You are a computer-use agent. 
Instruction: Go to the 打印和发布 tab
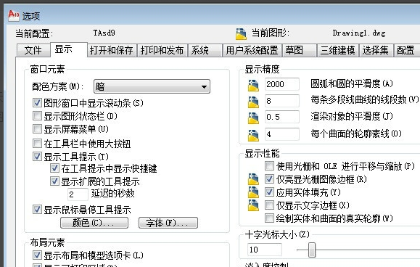[x=162, y=50]
